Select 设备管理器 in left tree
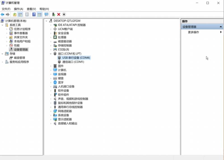The image size is (224, 160). click(x=21, y=50)
